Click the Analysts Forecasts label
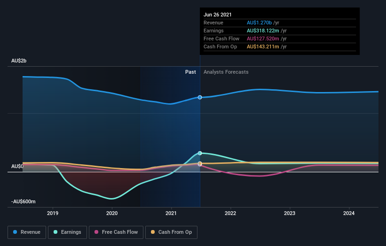The image size is (386, 246). click(x=226, y=72)
